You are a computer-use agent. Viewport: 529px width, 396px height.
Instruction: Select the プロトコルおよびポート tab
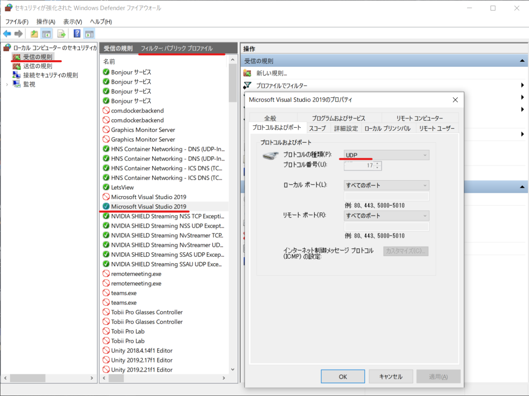pos(277,127)
